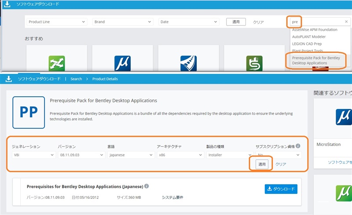Image resolution: width=352 pixels, height=215 pixels.
Task: Click ソフトウェアダウンロード in the breadcrumb
Action: click(39, 79)
